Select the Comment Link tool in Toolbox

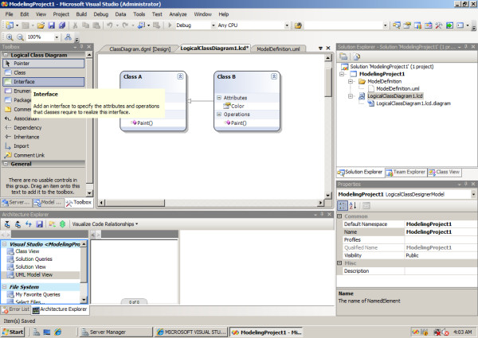coord(44,155)
